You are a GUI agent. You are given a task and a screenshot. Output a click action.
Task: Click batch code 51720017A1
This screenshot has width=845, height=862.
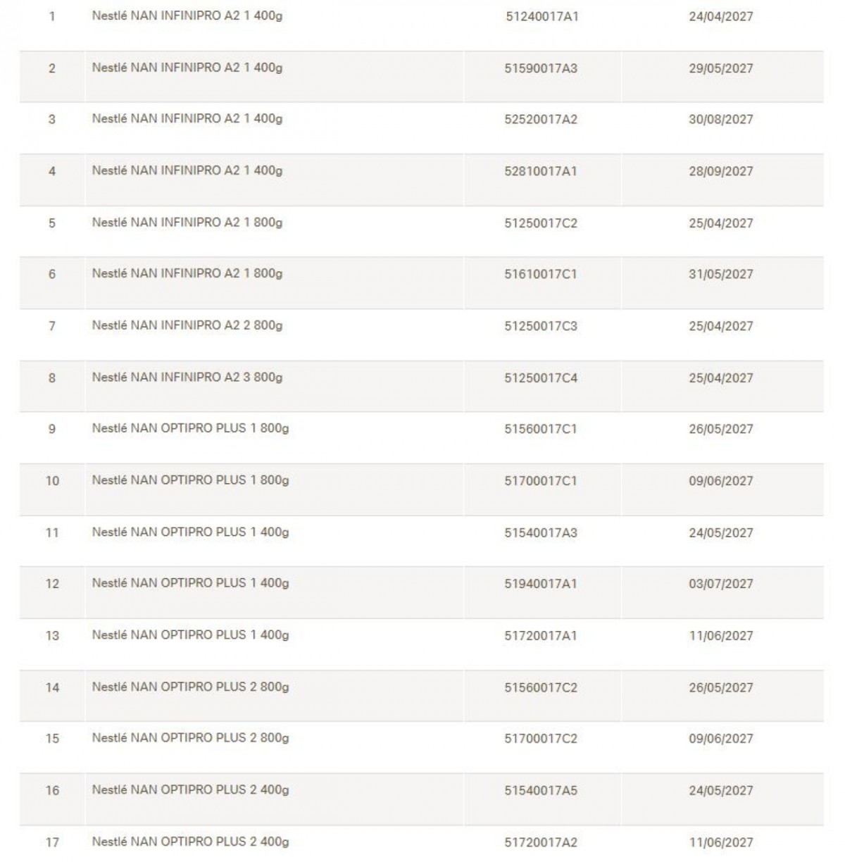pyautogui.click(x=541, y=635)
